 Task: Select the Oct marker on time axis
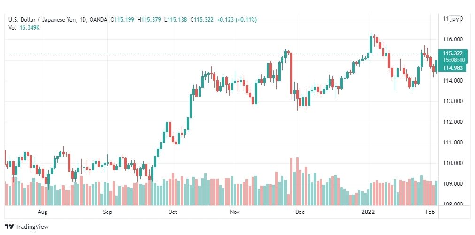point(172,212)
